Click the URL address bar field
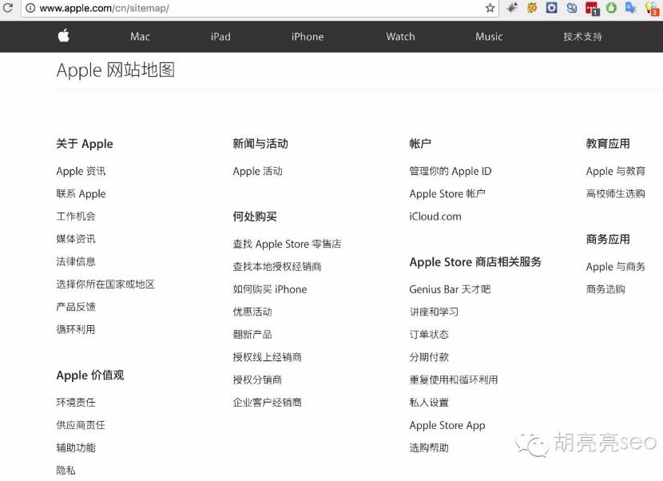Screen dimensions: 663x481 (x=256, y=8)
